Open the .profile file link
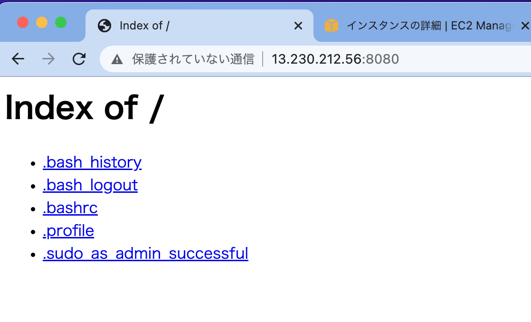The width and height of the screenshot is (531, 322). [x=68, y=231]
